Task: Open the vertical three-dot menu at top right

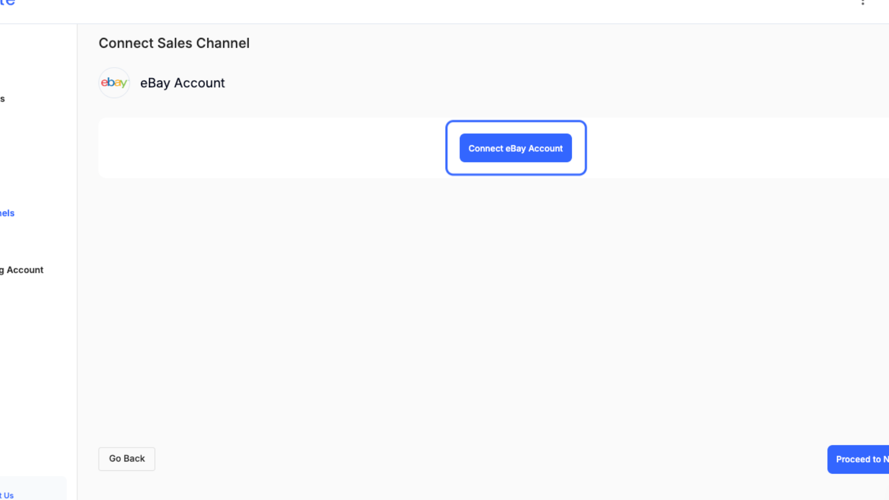Action: [863, 2]
